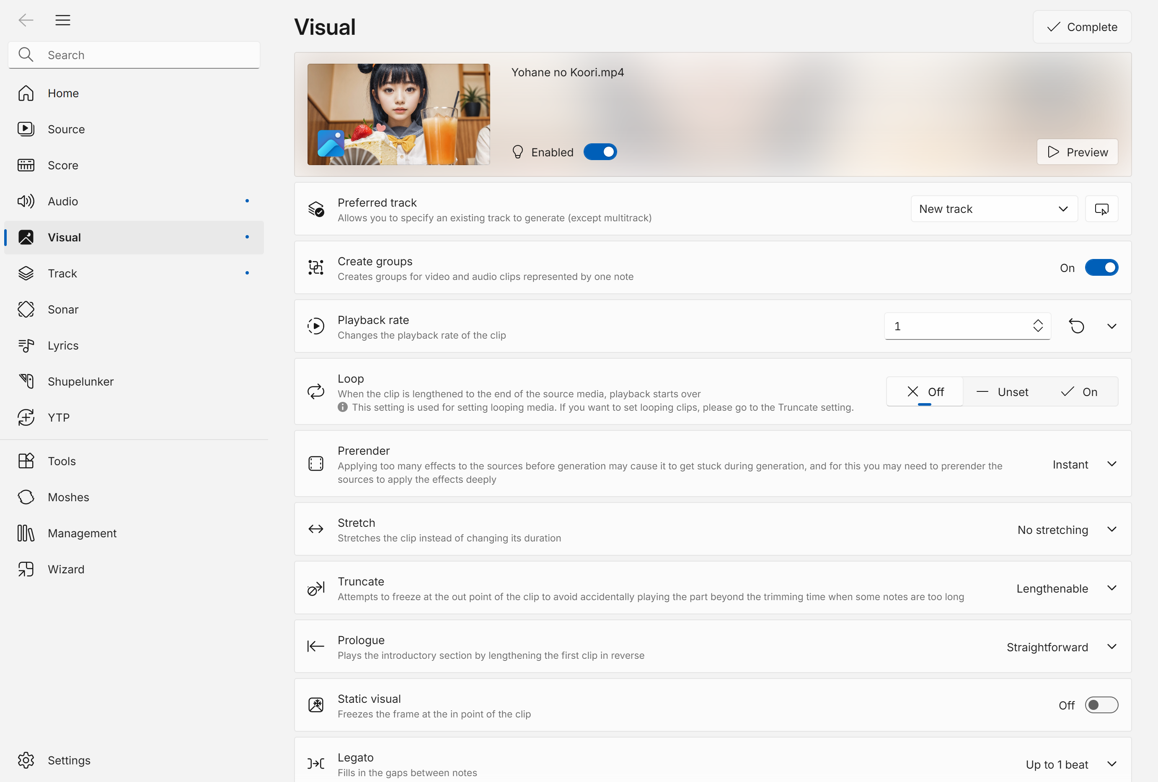Toggle the hamburger navigation menu

[x=63, y=20]
